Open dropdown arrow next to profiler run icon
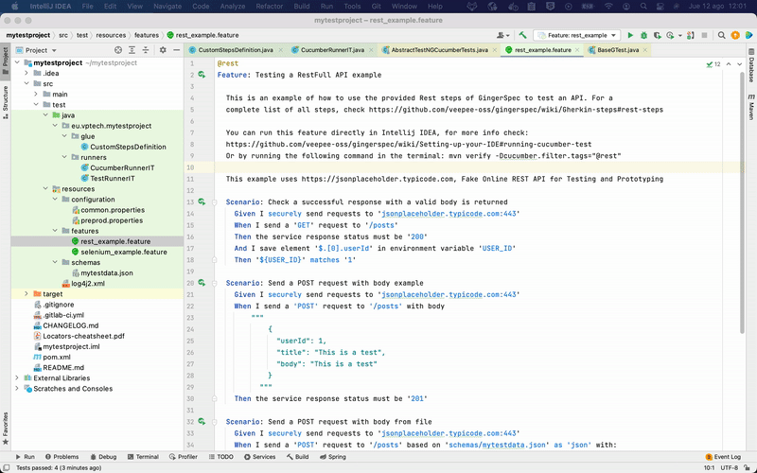The image size is (757, 473). [679, 35]
